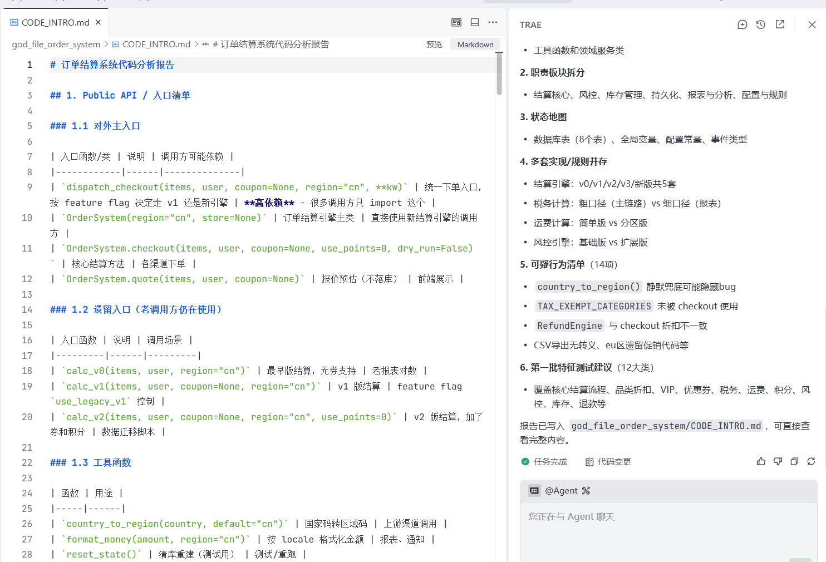Click 'CSV导出无转义' bullet in TRAE chat
The width and height of the screenshot is (826, 562).
(x=611, y=345)
